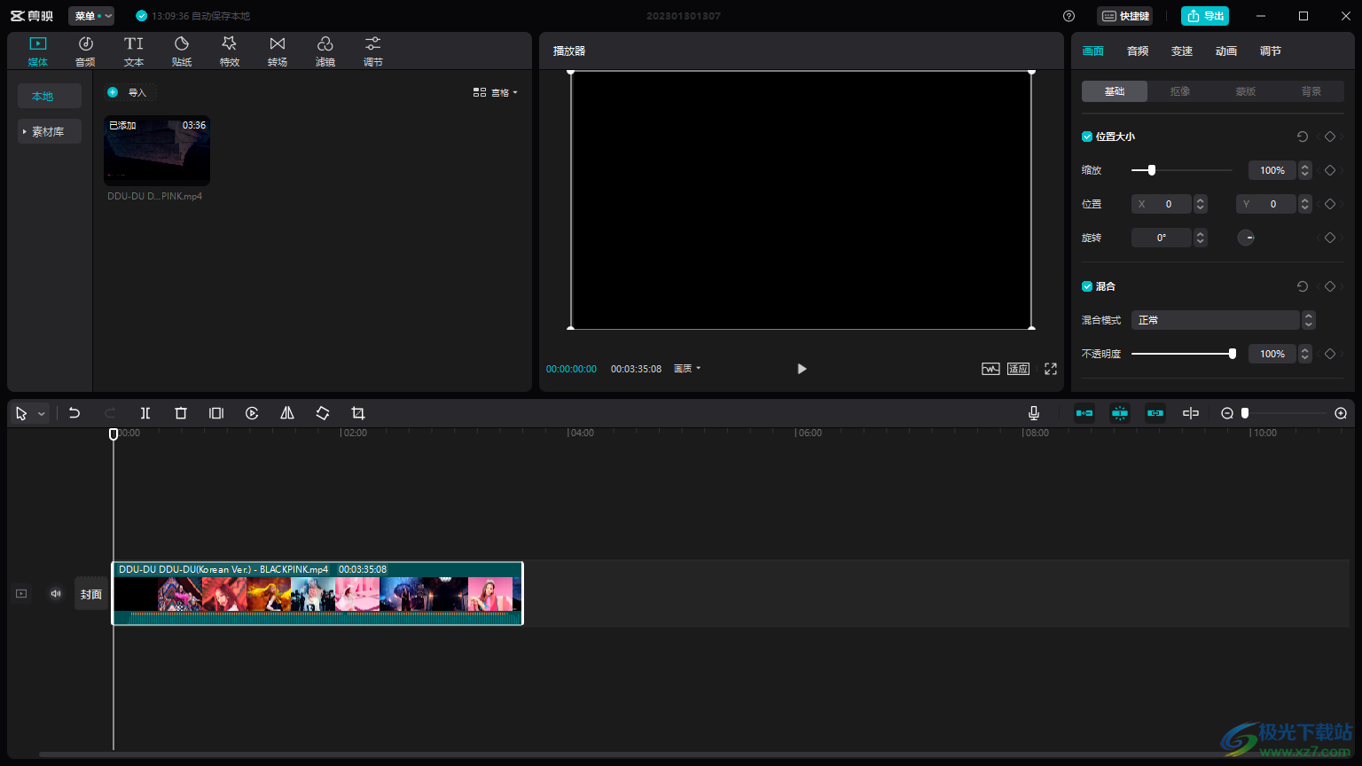Screen dimensions: 1362x766
Task: Click the split clip tool
Action: click(x=145, y=413)
